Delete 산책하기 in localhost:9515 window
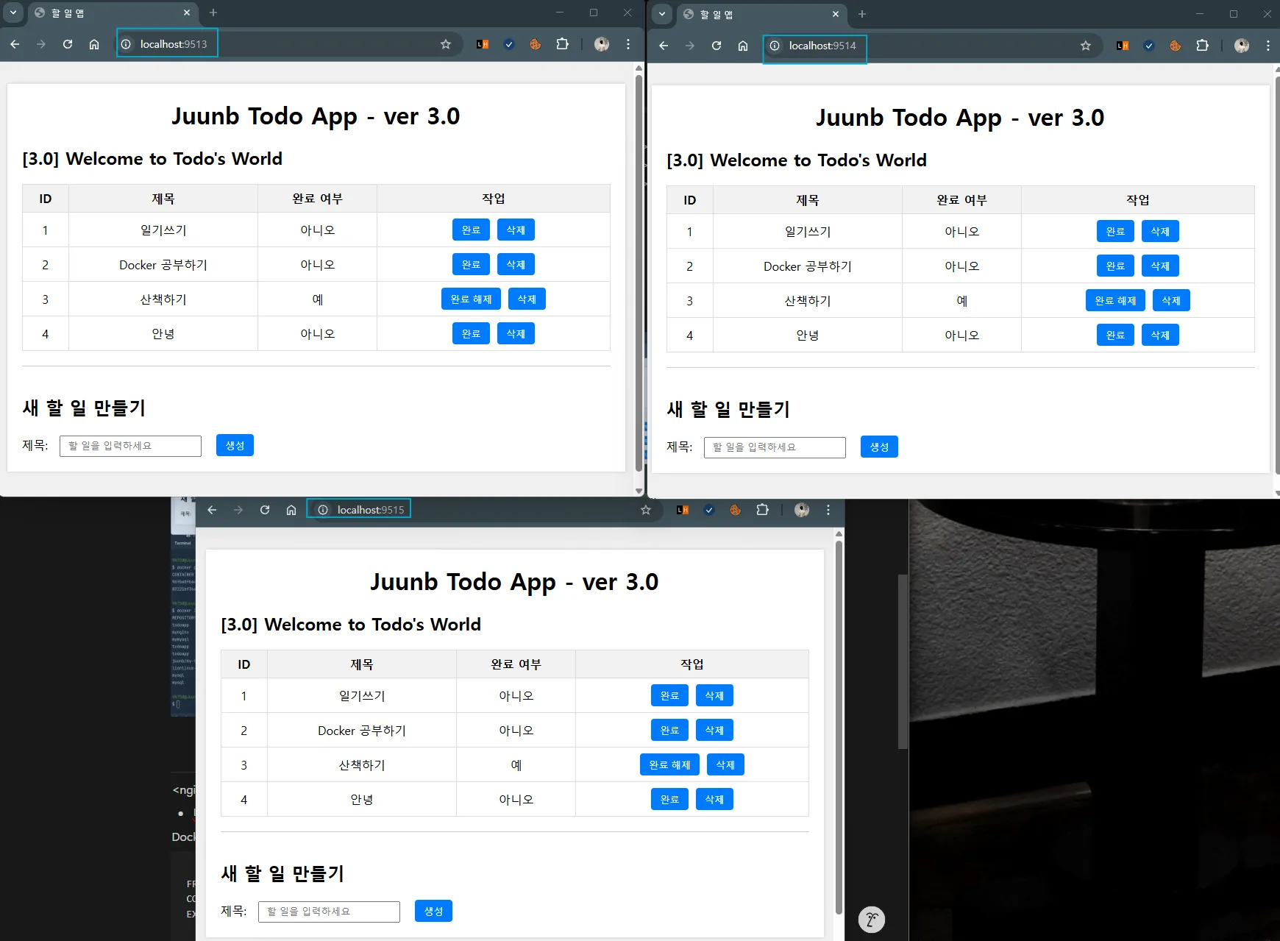Viewport: 1280px width, 941px height. point(725,764)
